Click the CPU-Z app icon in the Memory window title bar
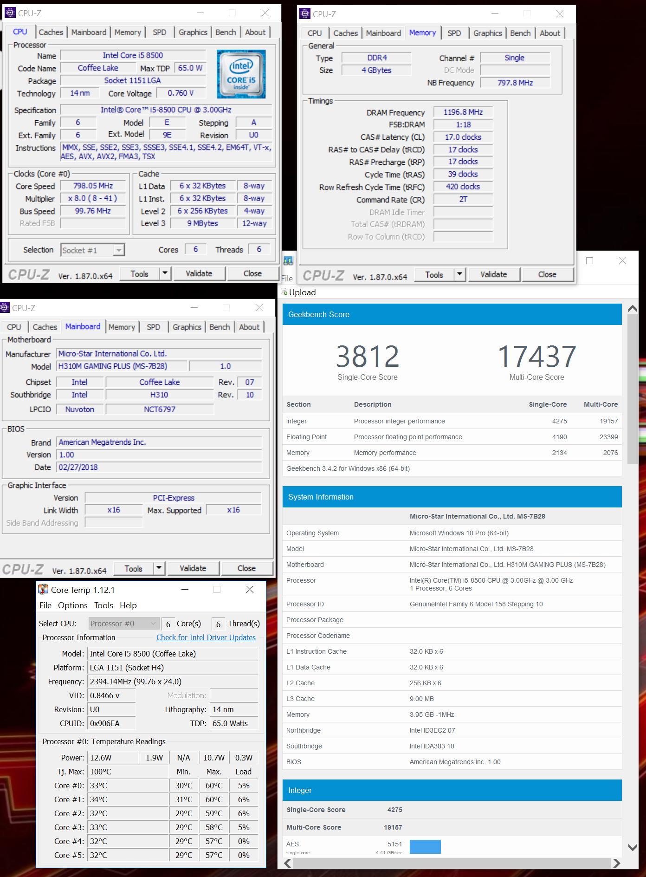This screenshot has height=877, width=646. click(x=305, y=13)
